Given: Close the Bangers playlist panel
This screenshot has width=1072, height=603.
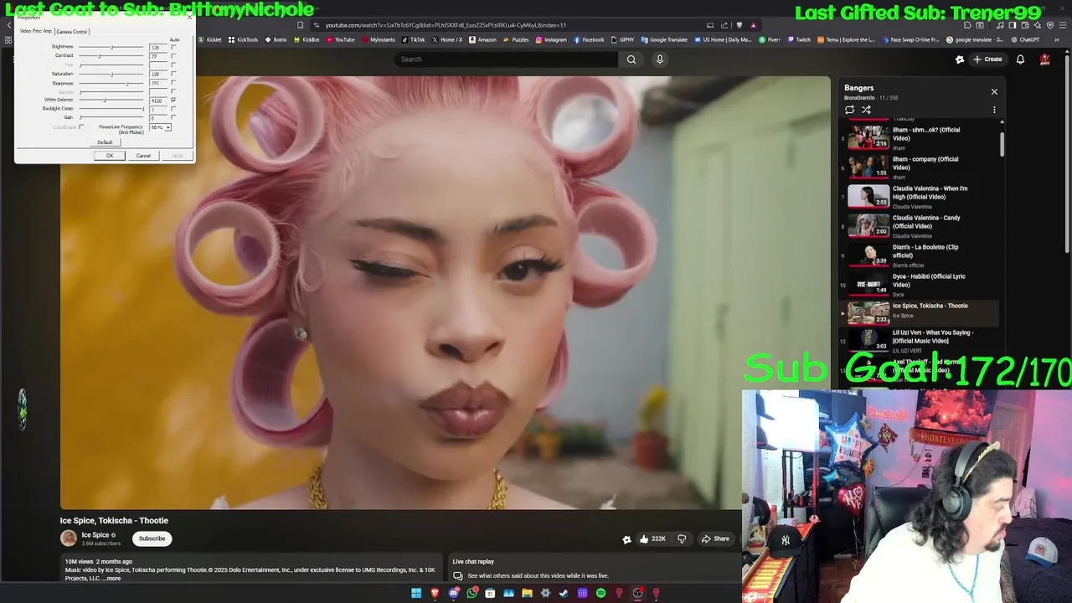Looking at the screenshot, I should (x=994, y=91).
